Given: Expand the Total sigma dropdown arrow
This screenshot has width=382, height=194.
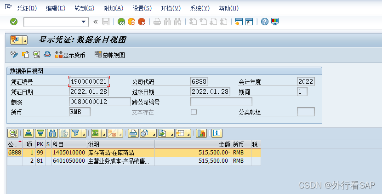Looking at the screenshot, I should click(x=104, y=134).
